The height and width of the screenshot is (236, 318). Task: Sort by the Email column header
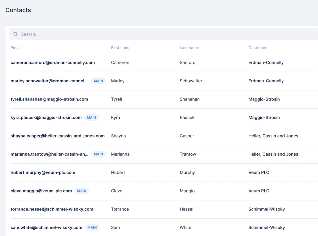click(x=16, y=48)
